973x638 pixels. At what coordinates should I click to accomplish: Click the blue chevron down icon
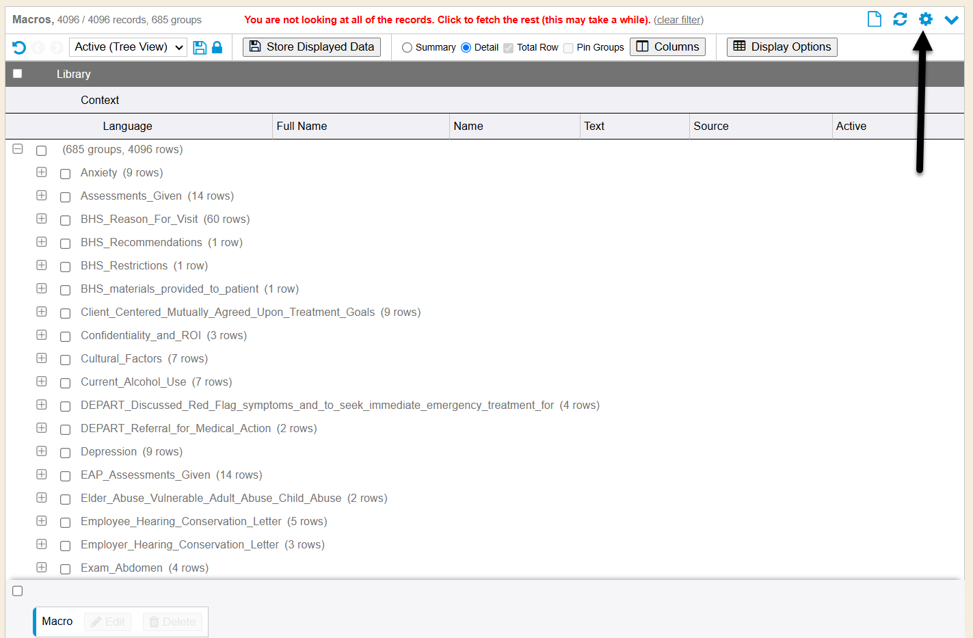pos(951,20)
